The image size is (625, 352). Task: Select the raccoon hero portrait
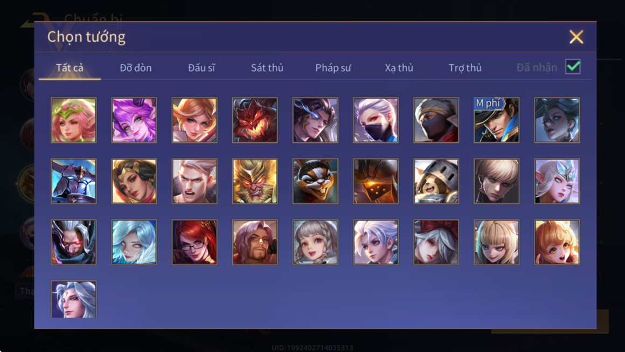[315, 181]
